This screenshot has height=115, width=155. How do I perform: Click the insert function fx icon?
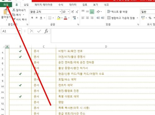[x=46, y=31]
